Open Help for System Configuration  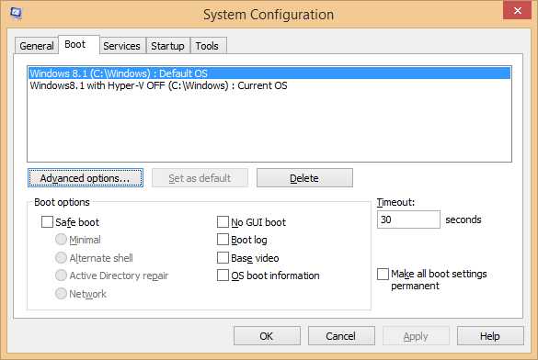[x=490, y=336]
